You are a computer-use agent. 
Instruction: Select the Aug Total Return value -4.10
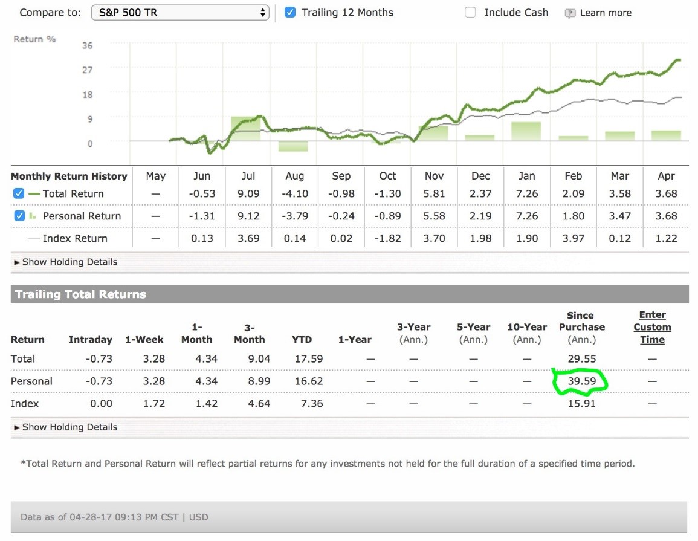295,193
